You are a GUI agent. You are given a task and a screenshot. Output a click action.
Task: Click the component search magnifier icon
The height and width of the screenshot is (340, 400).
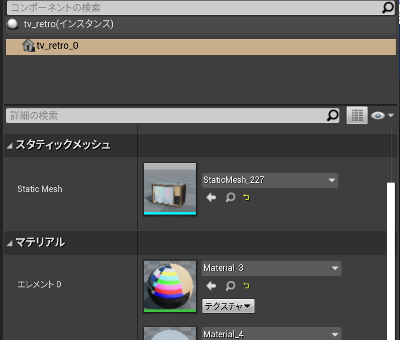tap(388, 8)
